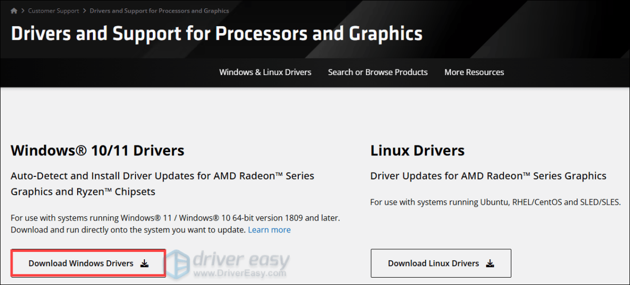Click the large white page title heading
The height and width of the screenshot is (285, 630).
point(216,34)
